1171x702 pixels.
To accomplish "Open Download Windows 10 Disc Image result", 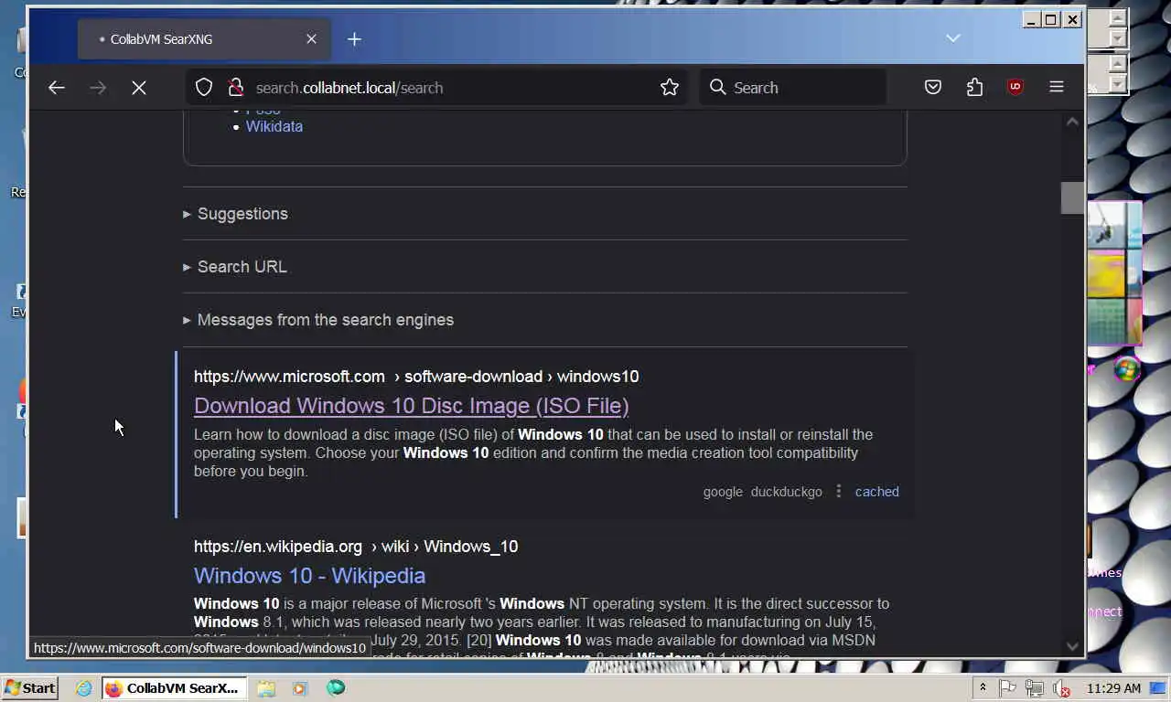I will click(411, 406).
